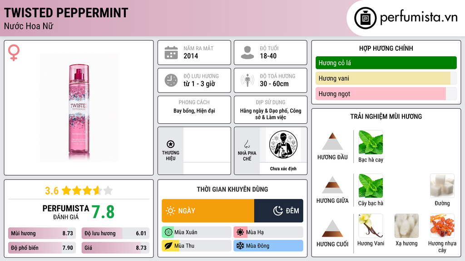
Task: Click the Chưa xác định perfumer label
Action: pos(283,169)
